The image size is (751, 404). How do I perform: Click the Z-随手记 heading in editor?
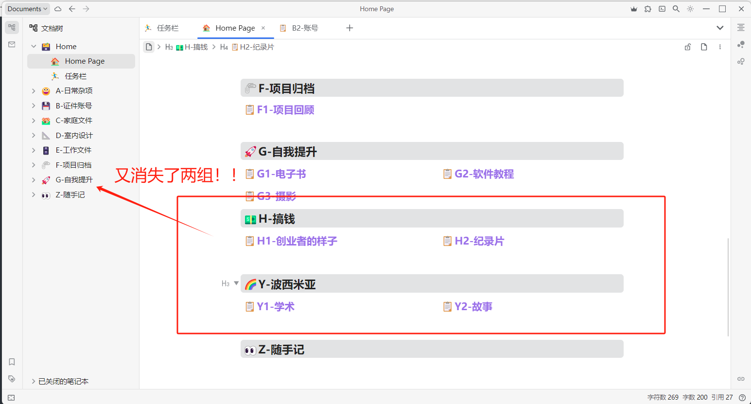pyautogui.click(x=432, y=349)
